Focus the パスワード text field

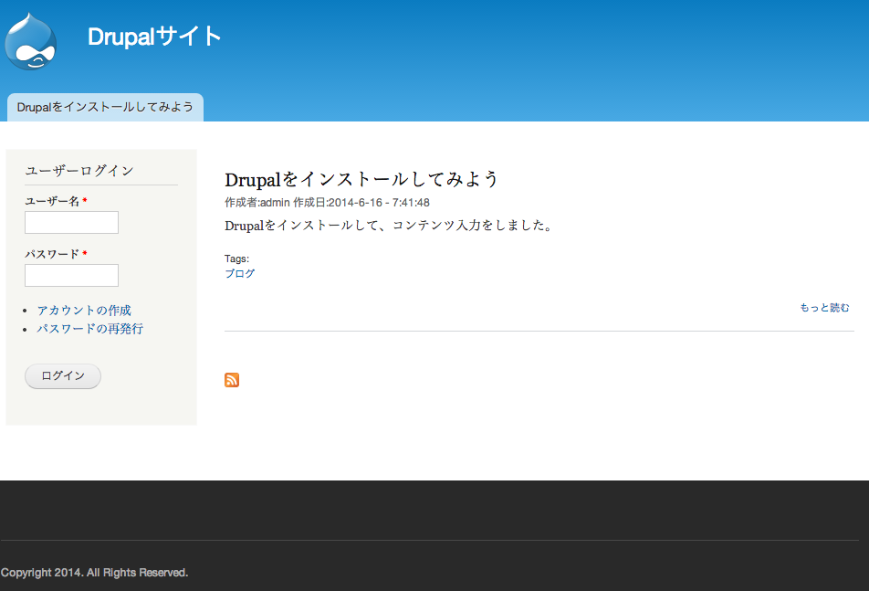(71, 276)
